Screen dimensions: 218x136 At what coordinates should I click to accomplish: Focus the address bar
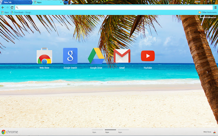(x=114, y=7)
